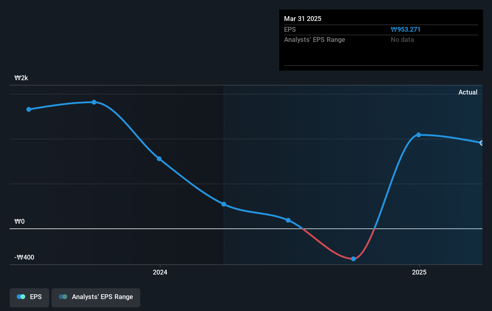Toggle the EPS legend series
Image resolution: width=492 pixels, height=311 pixels.
pyautogui.click(x=29, y=298)
